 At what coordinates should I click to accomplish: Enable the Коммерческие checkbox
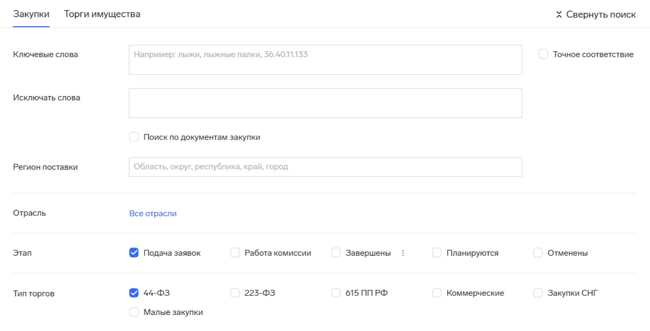[x=437, y=293]
